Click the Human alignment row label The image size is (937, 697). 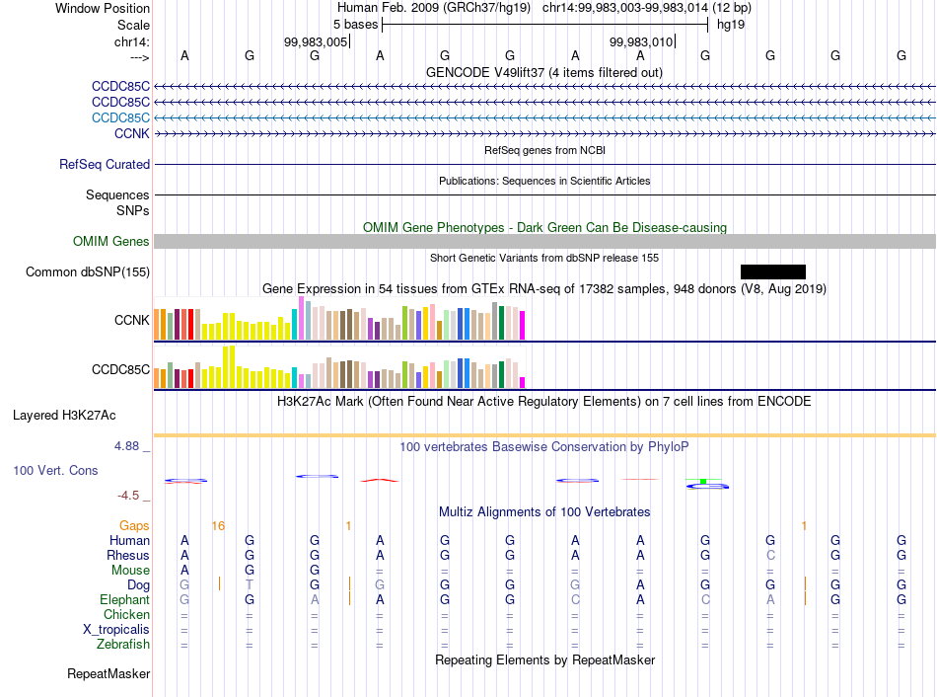click(129, 540)
